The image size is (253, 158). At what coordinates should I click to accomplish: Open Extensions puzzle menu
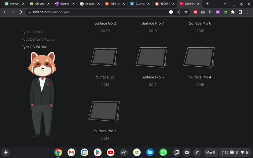[233, 12]
